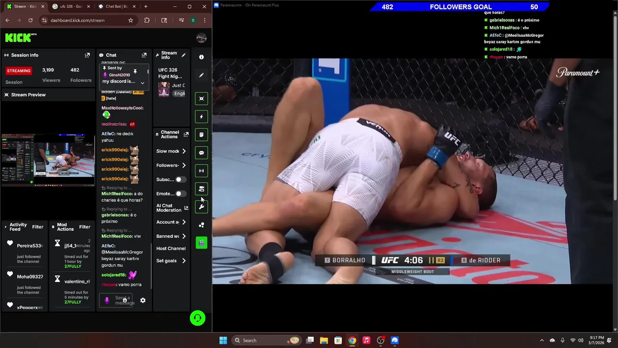Open the English language tag
Viewport: 618px width, 348px height.
tap(179, 94)
